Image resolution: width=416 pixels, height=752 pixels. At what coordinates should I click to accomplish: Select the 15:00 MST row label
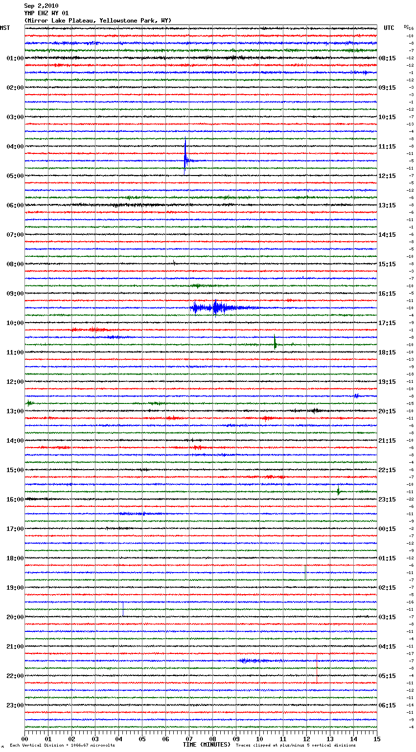15,470
